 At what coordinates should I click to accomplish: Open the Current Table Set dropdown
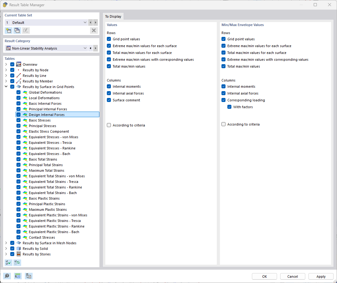coord(85,22)
